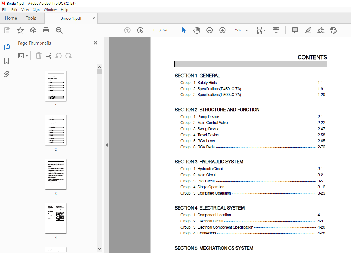Switch to the Tools tab
351x253 pixels.
(31, 18)
